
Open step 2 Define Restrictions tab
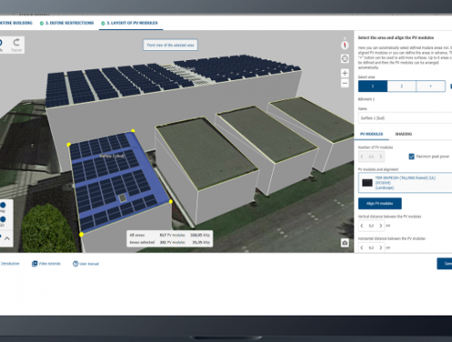click(67, 23)
